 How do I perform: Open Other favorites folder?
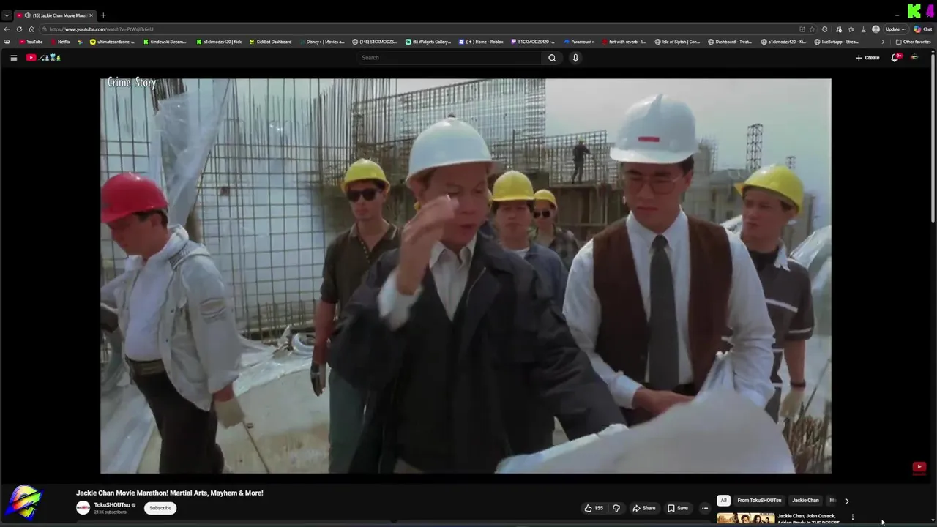(x=914, y=42)
